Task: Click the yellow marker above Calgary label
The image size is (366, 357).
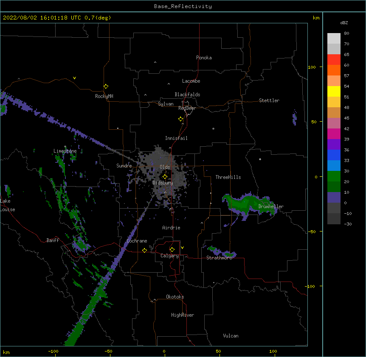Action: coord(172,250)
